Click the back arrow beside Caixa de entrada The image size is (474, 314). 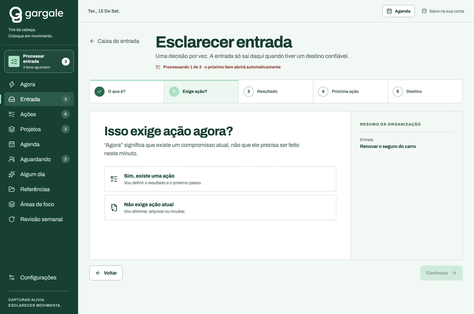pyautogui.click(x=92, y=41)
